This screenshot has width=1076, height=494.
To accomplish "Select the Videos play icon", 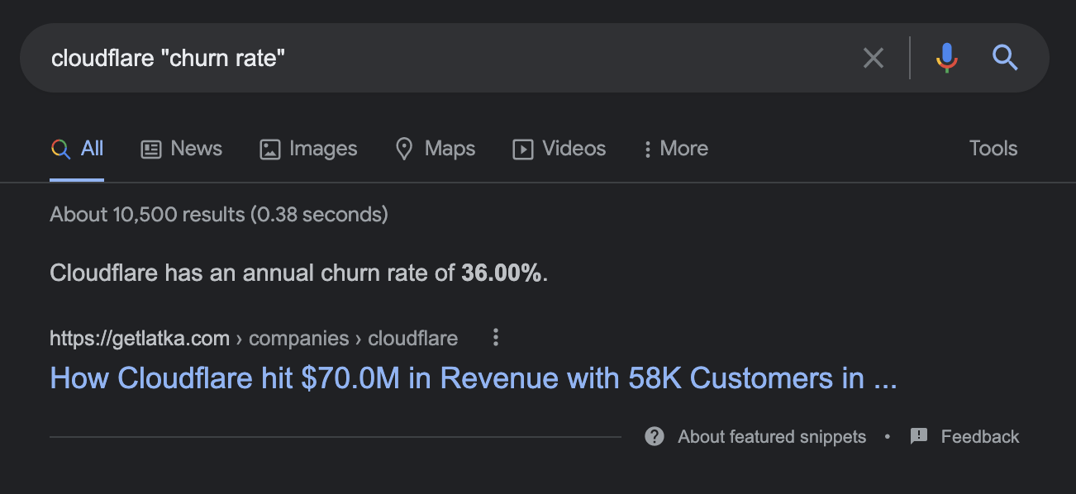I will tap(523, 149).
